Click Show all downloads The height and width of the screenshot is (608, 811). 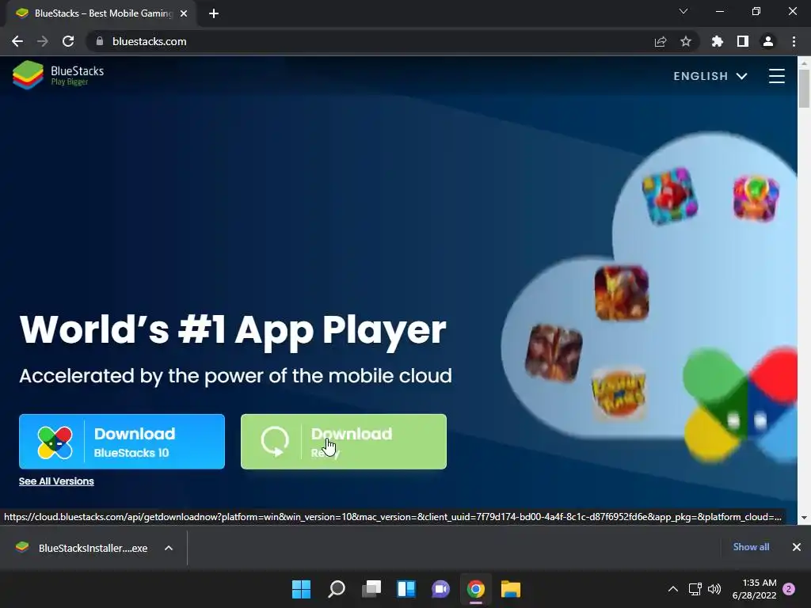point(751,547)
